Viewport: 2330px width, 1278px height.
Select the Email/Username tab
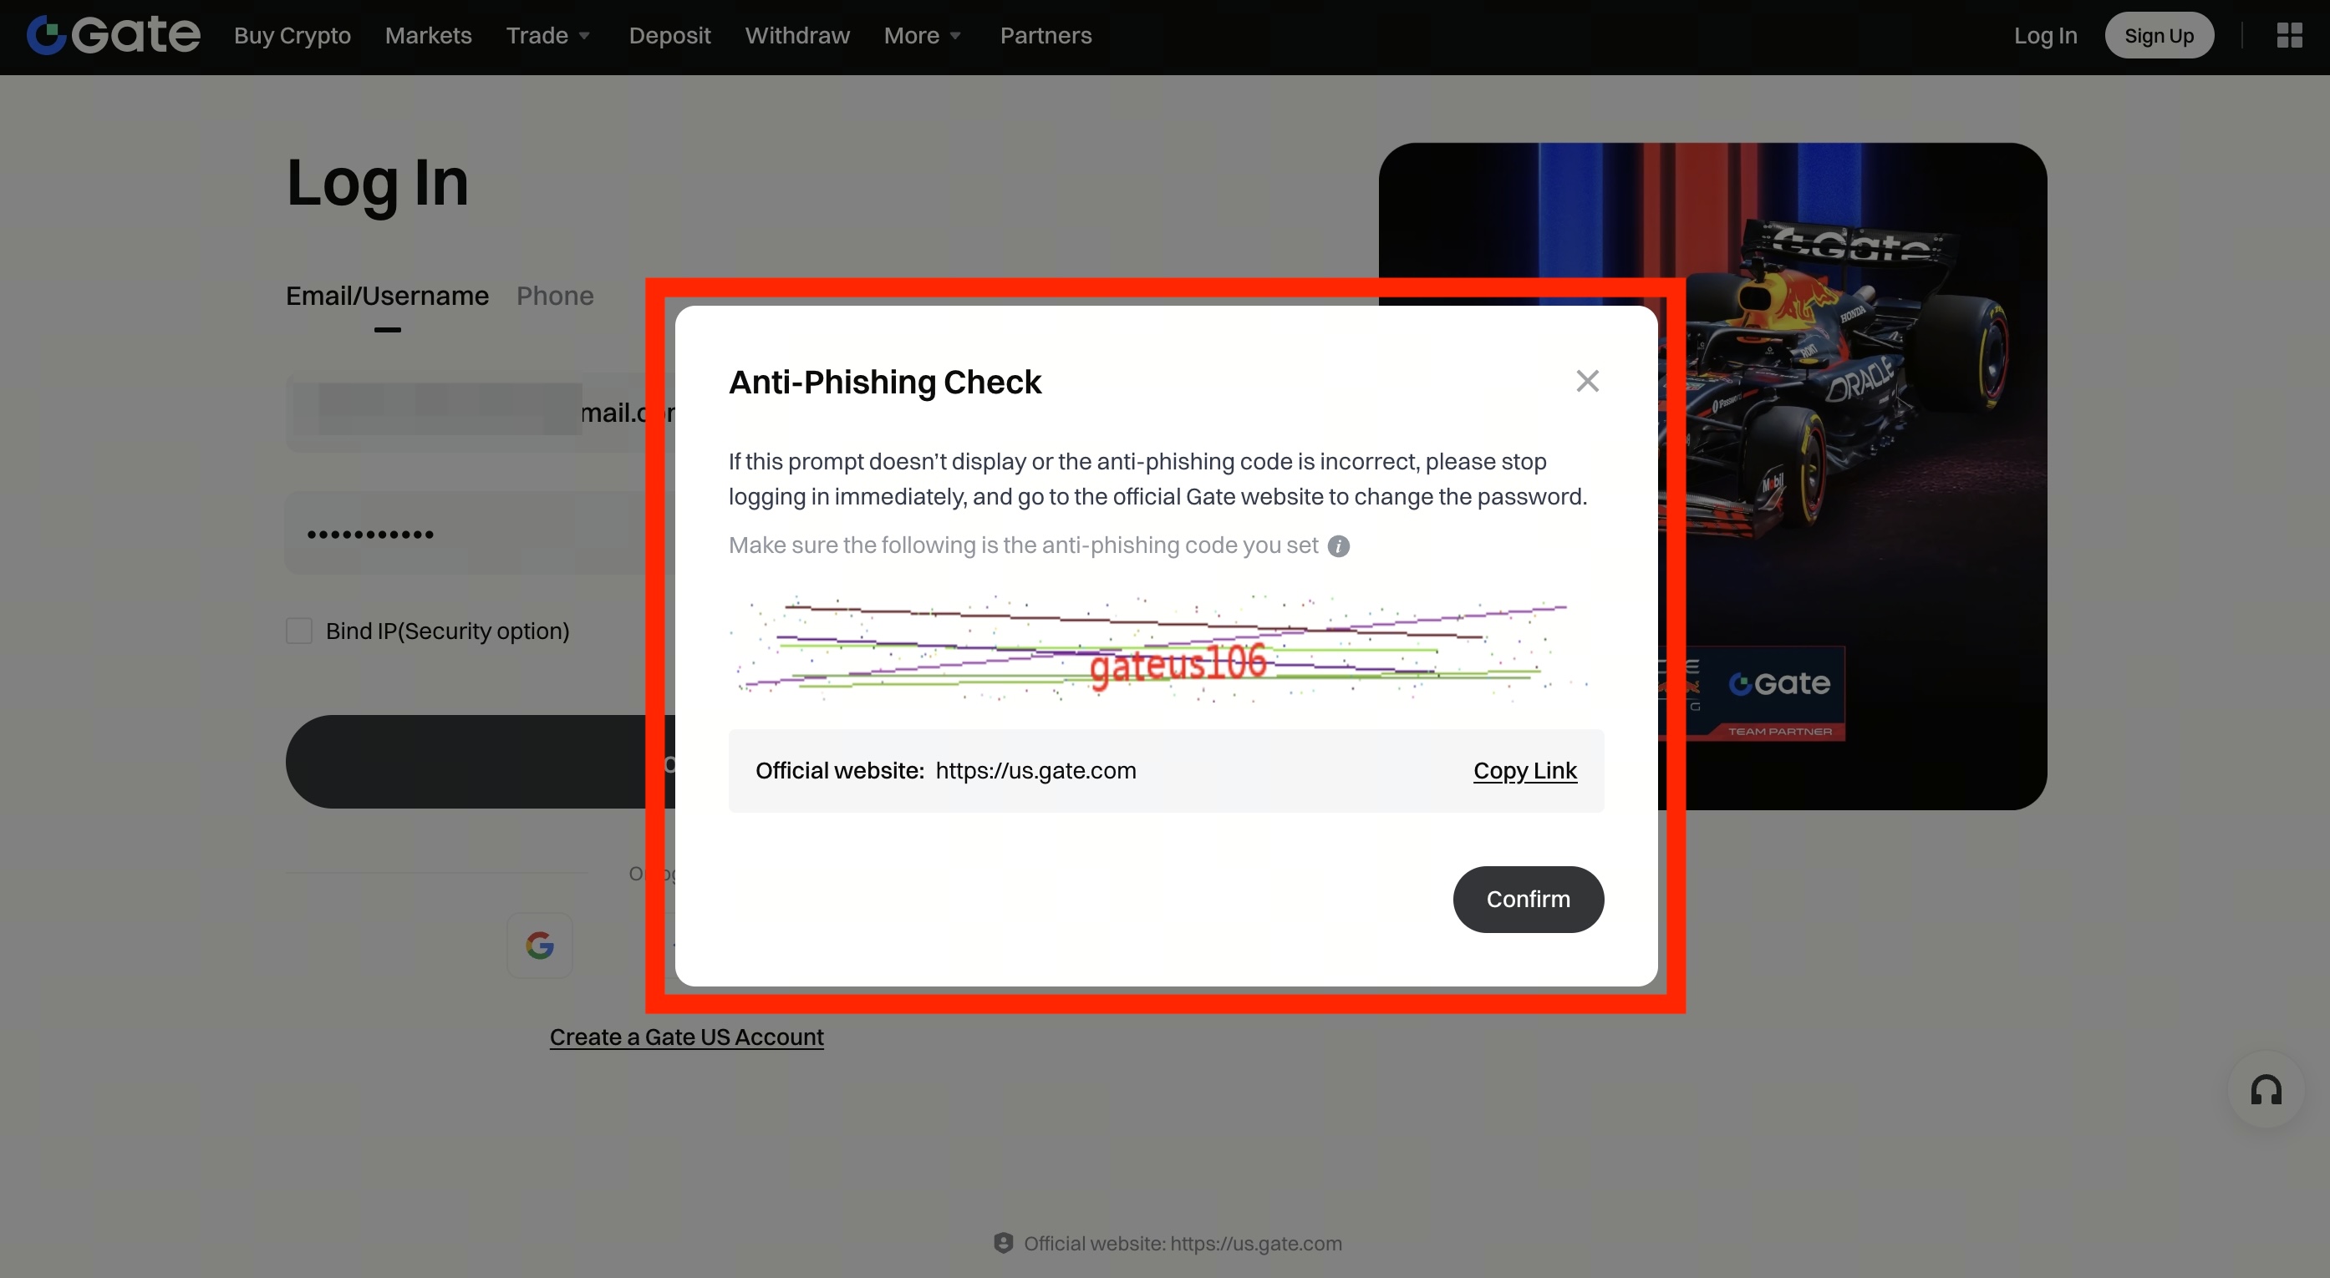point(387,296)
